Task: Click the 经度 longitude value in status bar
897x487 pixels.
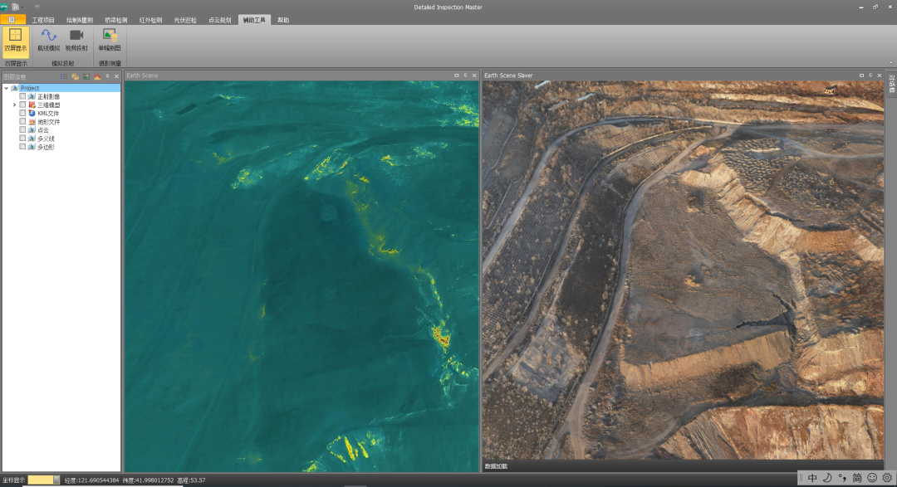Action: click(x=91, y=480)
